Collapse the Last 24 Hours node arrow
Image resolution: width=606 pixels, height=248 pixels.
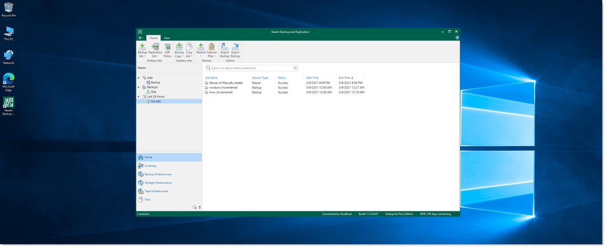[x=139, y=96]
